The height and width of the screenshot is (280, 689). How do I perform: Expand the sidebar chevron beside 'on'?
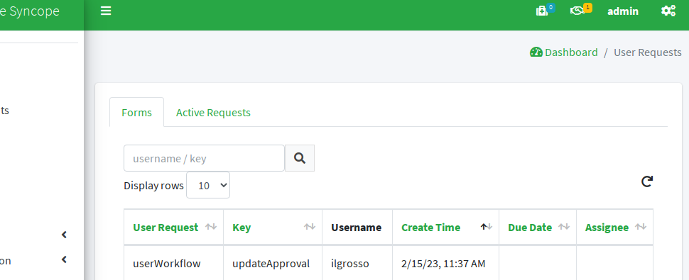(64, 260)
